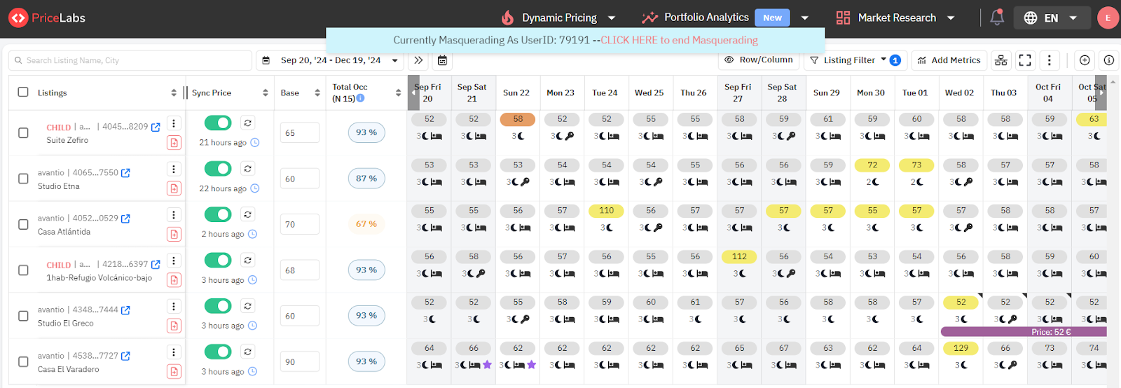1121x388 pixels.
Task: Click the info circle icon in toolbar
Action: 1108,60
